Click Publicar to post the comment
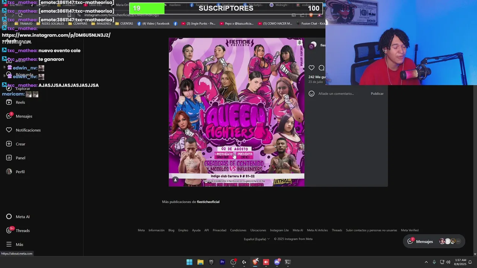Image resolution: width=477 pixels, height=268 pixels. 377,93
